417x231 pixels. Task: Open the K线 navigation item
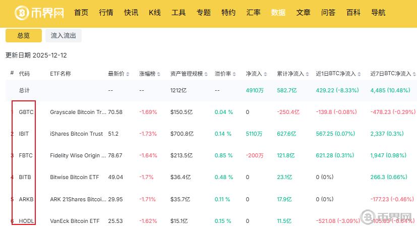point(155,13)
